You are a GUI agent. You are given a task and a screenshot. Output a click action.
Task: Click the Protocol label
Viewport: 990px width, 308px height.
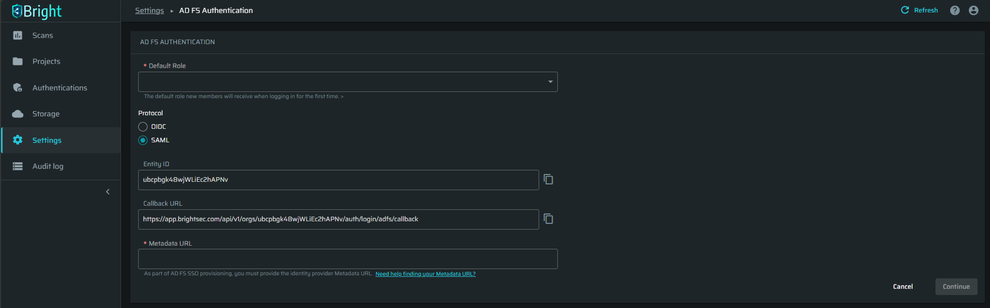[x=151, y=113]
